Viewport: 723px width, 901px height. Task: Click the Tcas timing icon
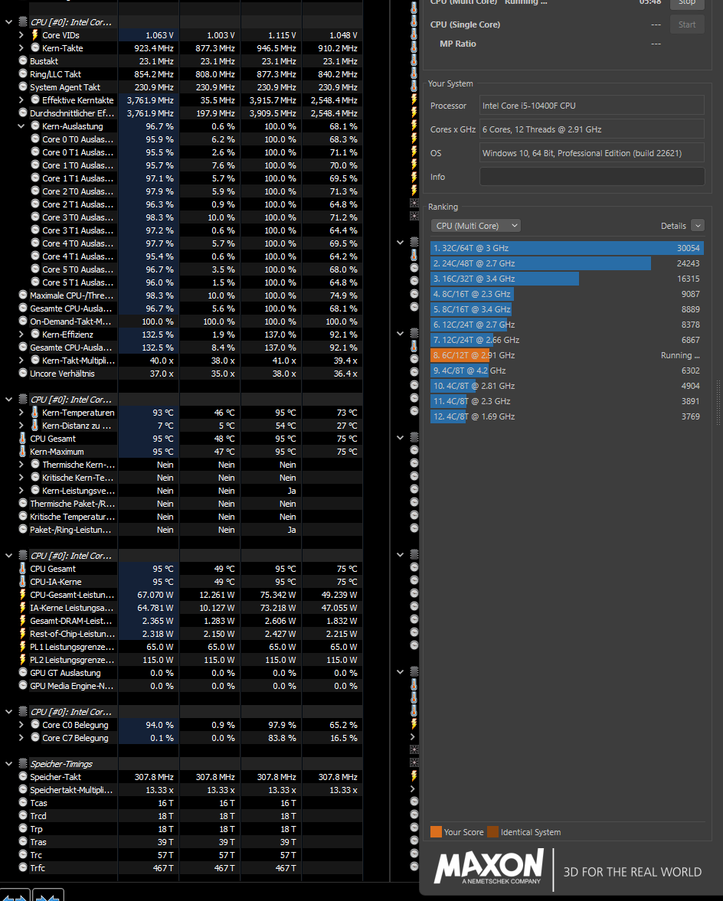coord(23,803)
